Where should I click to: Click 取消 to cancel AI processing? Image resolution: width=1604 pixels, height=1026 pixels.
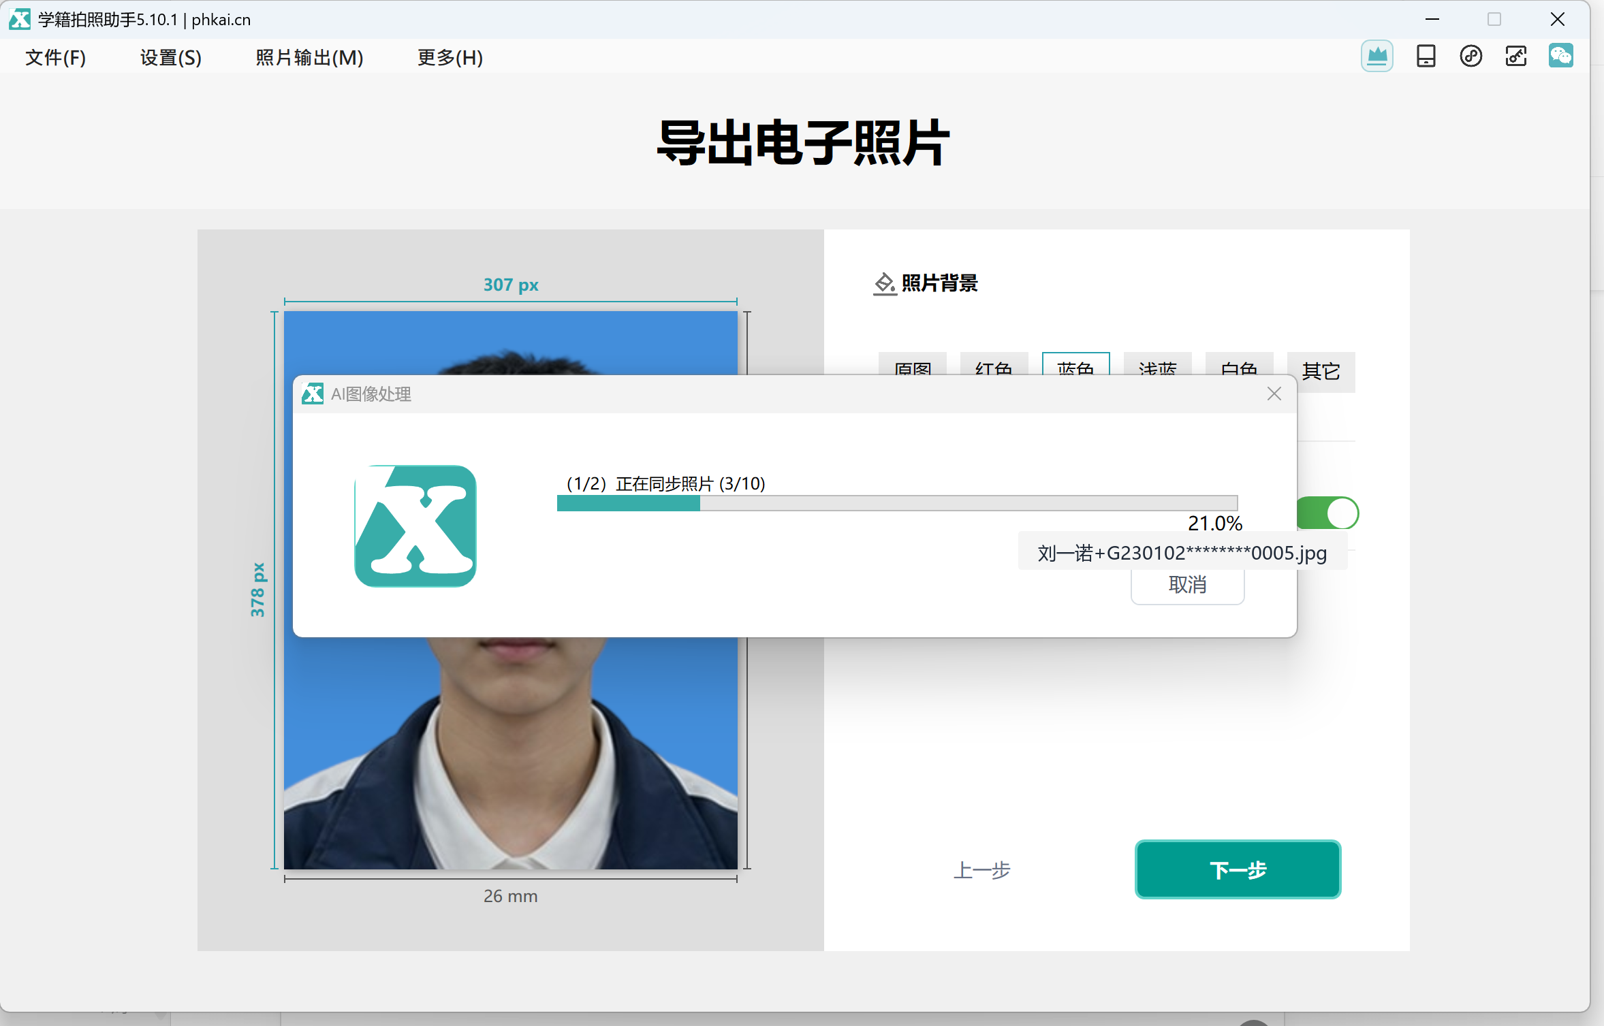tap(1188, 586)
